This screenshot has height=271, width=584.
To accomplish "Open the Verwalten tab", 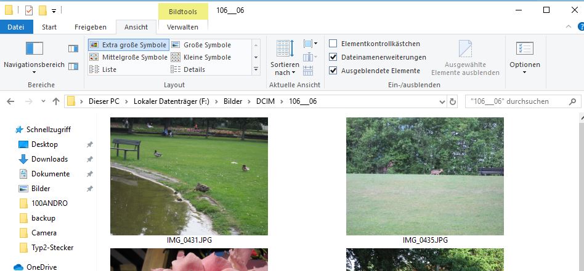I will [x=182, y=27].
